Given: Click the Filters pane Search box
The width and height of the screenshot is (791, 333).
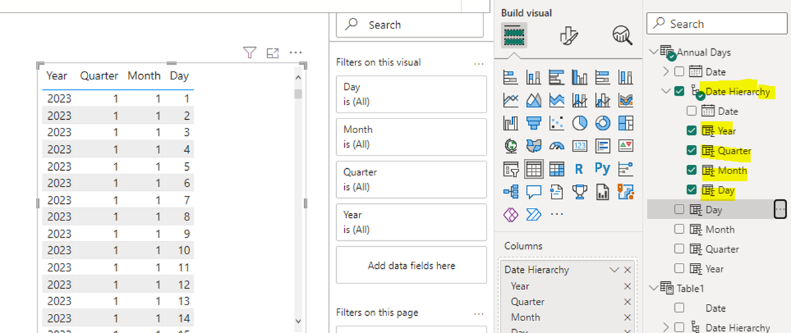Looking at the screenshot, I should tap(410, 24).
